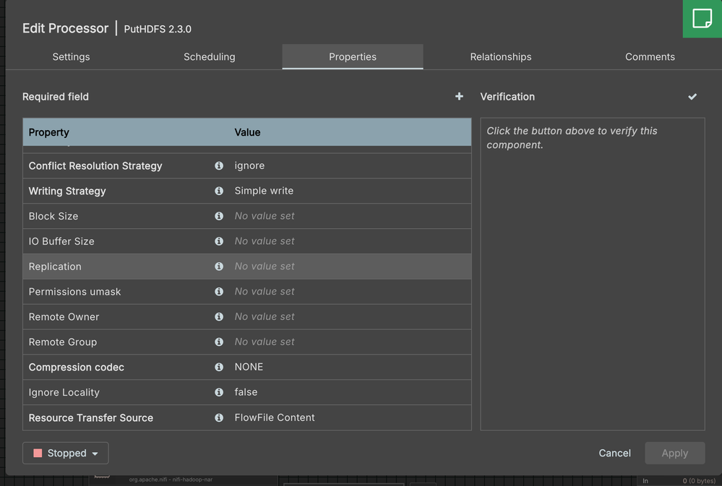Edit the Conflict Resolution Strategy value ignore
The height and width of the screenshot is (486, 722).
(249, 165)
